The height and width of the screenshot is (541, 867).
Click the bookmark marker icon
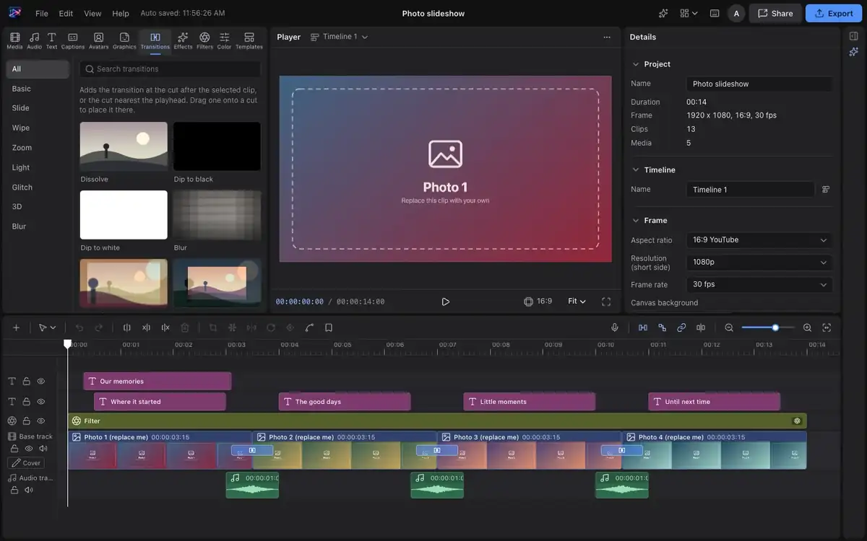pyautogui.click(x=329, y=327)
